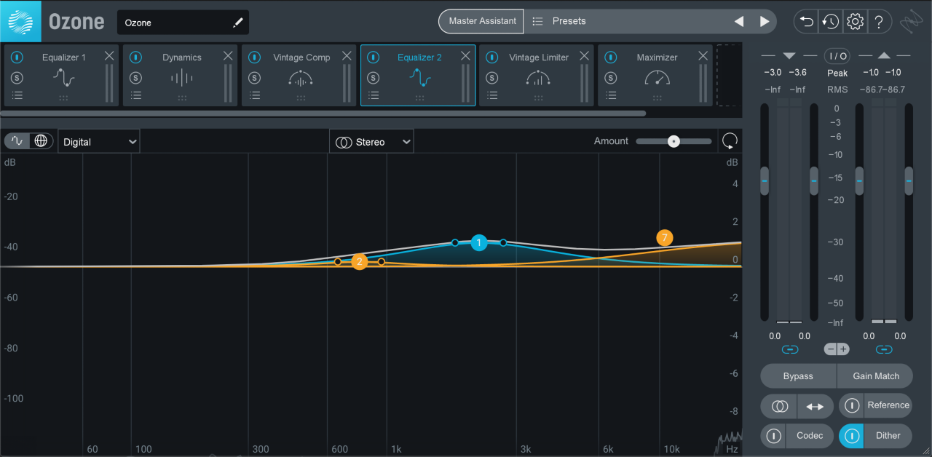Toggle Equalizer 2 module power
The height and width of the screenshot is (457, 932).
374,57
